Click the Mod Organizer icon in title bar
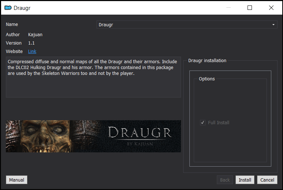Image resolution: width=283 pixels, height=190 pixels. 8,8
